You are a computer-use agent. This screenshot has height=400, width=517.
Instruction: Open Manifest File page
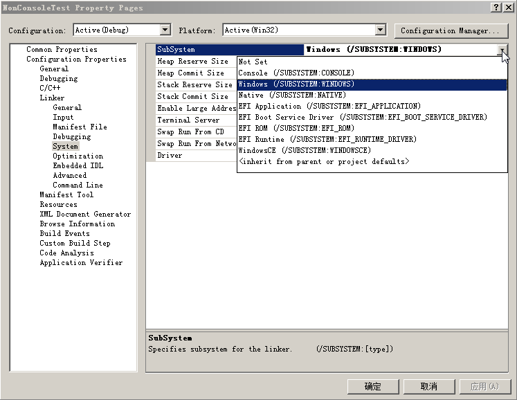tap(80, 127)
